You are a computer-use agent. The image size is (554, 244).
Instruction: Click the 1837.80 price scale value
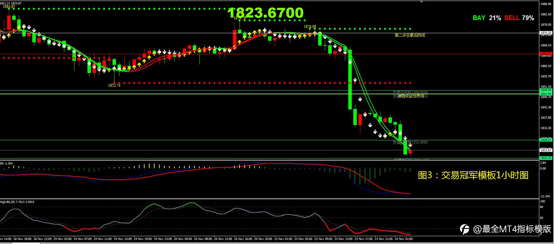[546, 118]
